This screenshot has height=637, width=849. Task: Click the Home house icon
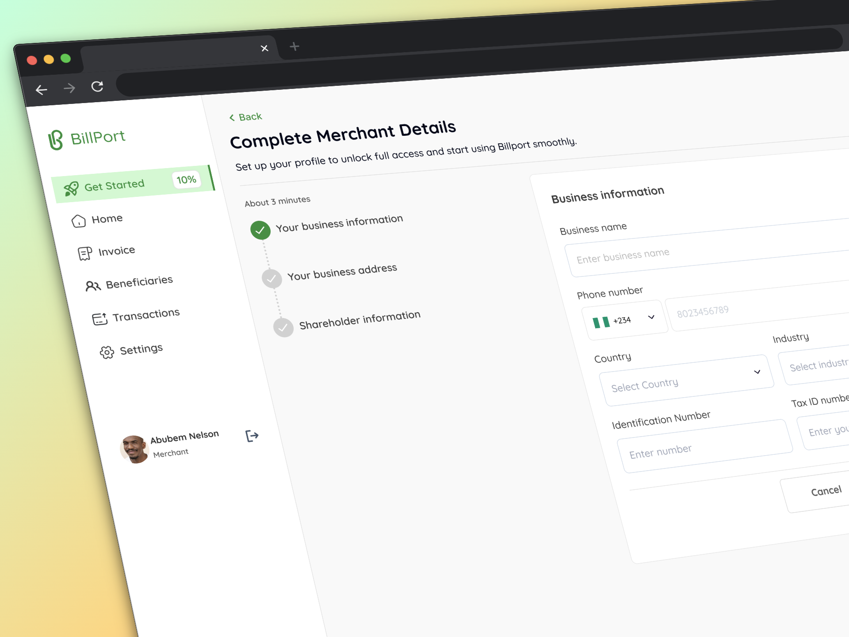point(79,221)
